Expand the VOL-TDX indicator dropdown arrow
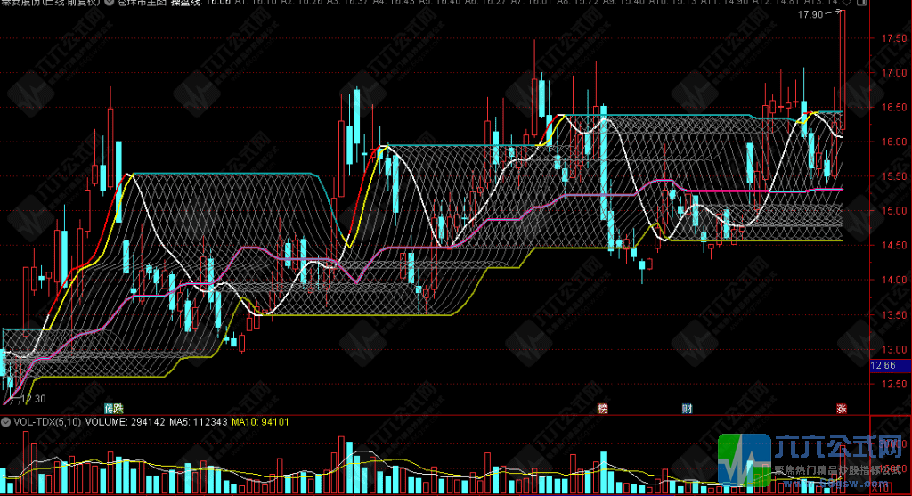The height and width of the screenshot is (496, 912). (x=6, y=422)
